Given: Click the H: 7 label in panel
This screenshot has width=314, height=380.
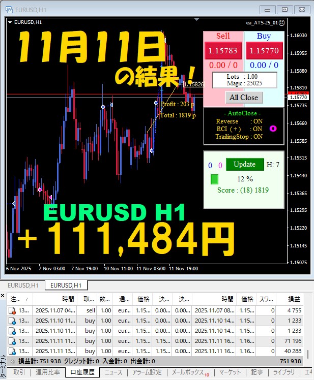Looking at the screenshot, I should point(273,165).
